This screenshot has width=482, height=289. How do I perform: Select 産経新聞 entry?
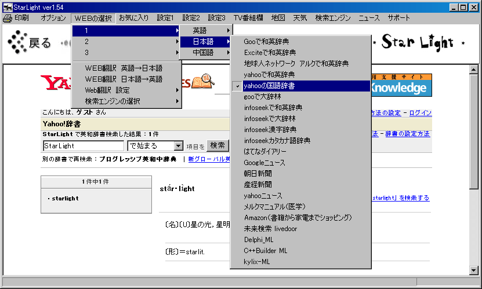coord(300,185)
